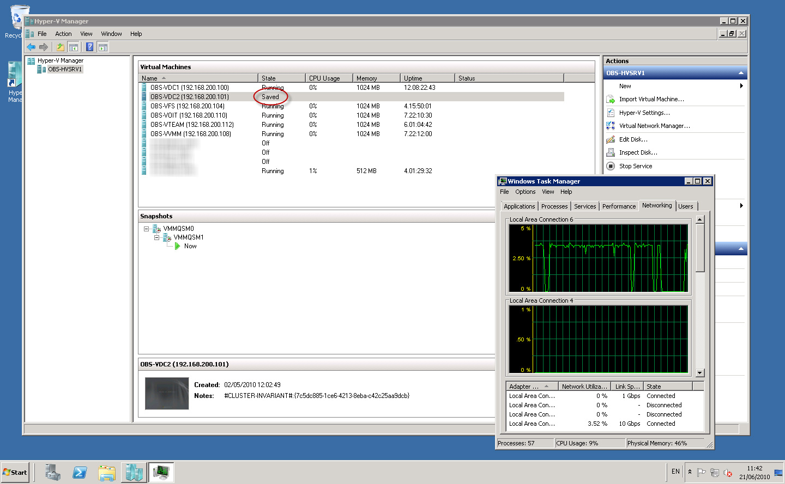Collapse the VMMQSM0 snapshot node

[147, 229]
